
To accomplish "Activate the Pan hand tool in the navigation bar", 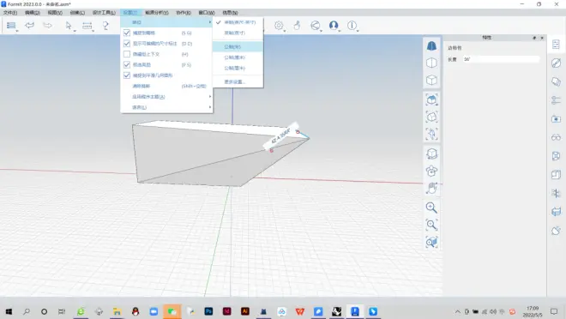I will point(431,188).
